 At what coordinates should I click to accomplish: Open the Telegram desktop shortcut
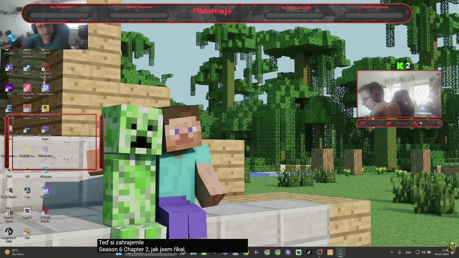tap(45, 172)
